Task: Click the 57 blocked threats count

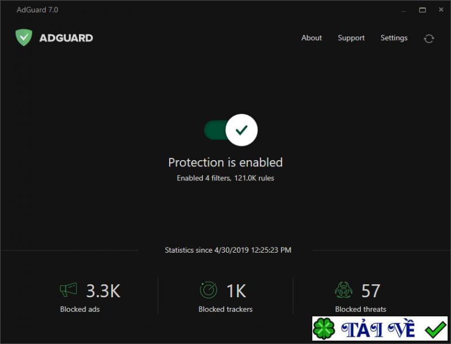Action: click(371, 291)
